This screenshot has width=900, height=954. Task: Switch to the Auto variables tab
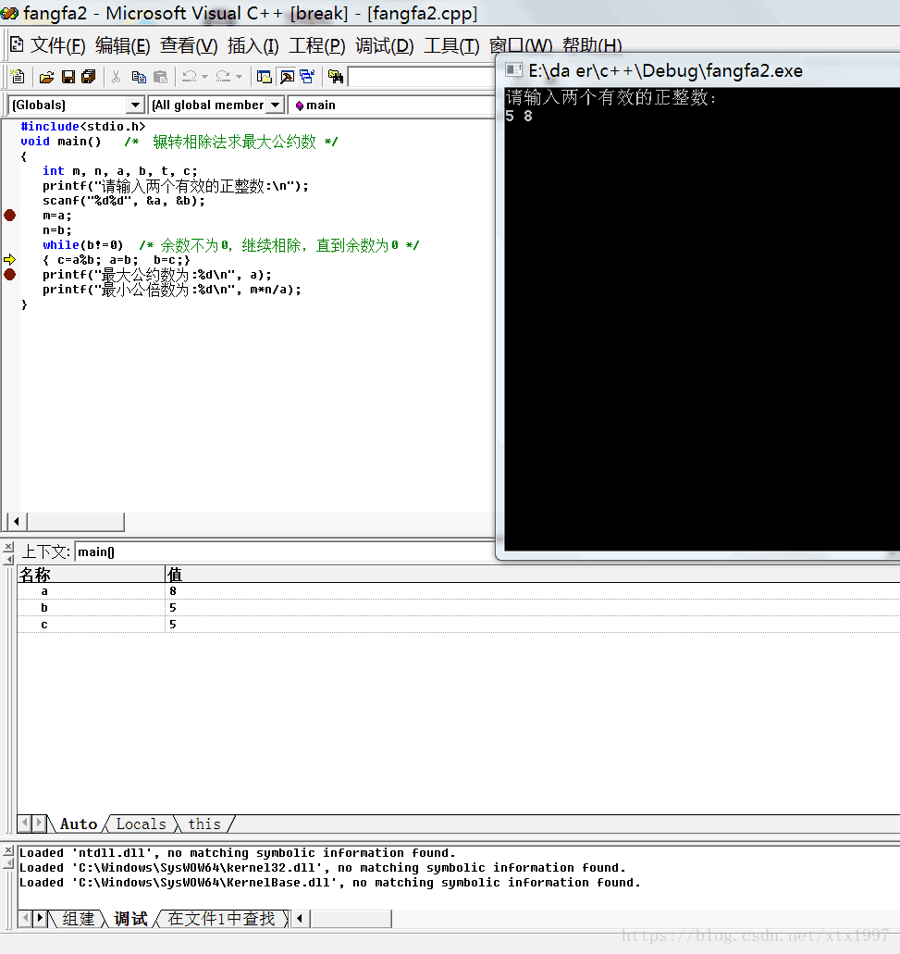tap(79, 824)
